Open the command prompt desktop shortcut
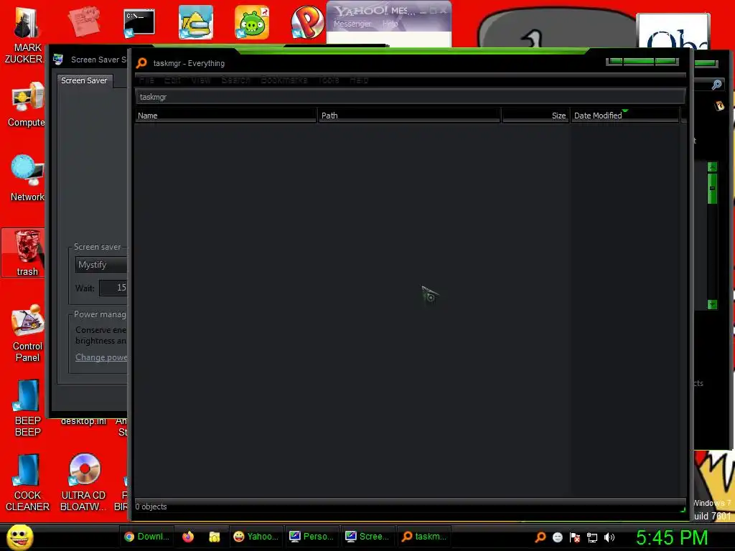Image resolution: width=735 pixels, height=551 pixels. (x=139, y=24)
